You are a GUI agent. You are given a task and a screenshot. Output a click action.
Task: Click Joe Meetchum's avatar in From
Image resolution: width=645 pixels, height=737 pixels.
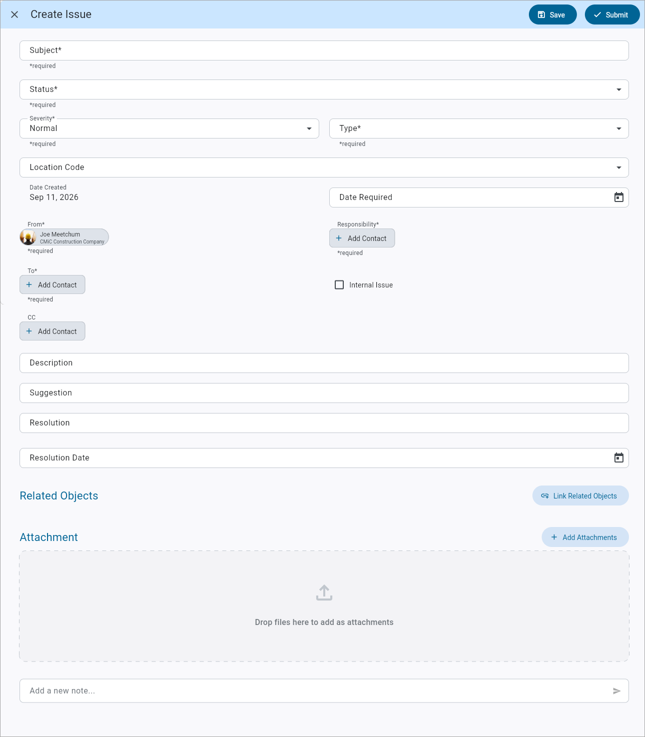[28, 237]
